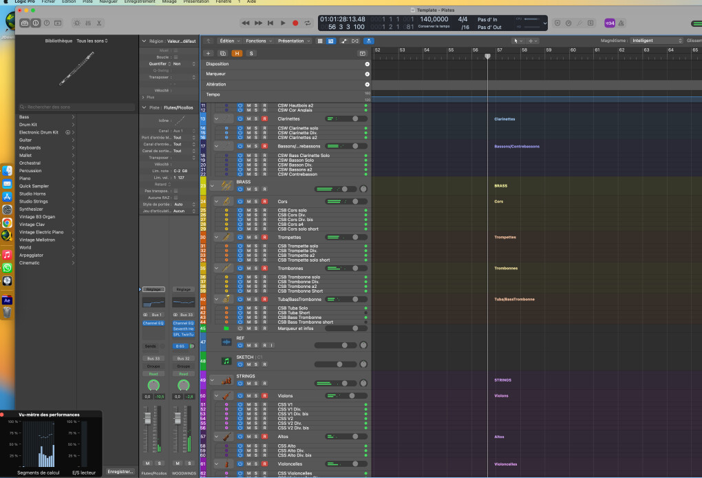This screenshot has height=478, width=702.
Task: Disable record arm on the Cors track
Action: [x=264, y=201]
